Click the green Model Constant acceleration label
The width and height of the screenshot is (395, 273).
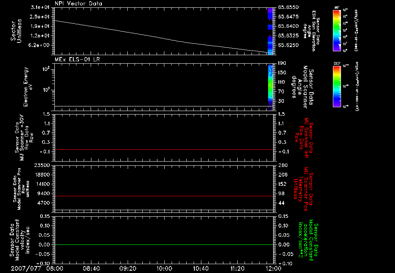pos(308,241)
